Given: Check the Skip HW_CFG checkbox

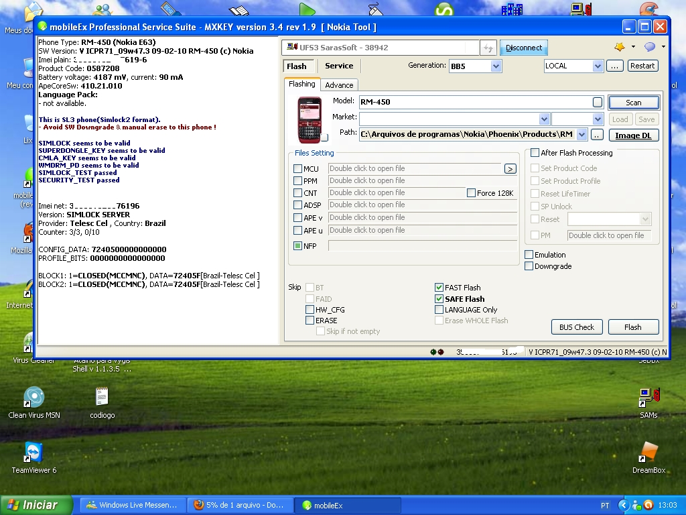Looking at the screenshot, I should (x=310, y=310).
